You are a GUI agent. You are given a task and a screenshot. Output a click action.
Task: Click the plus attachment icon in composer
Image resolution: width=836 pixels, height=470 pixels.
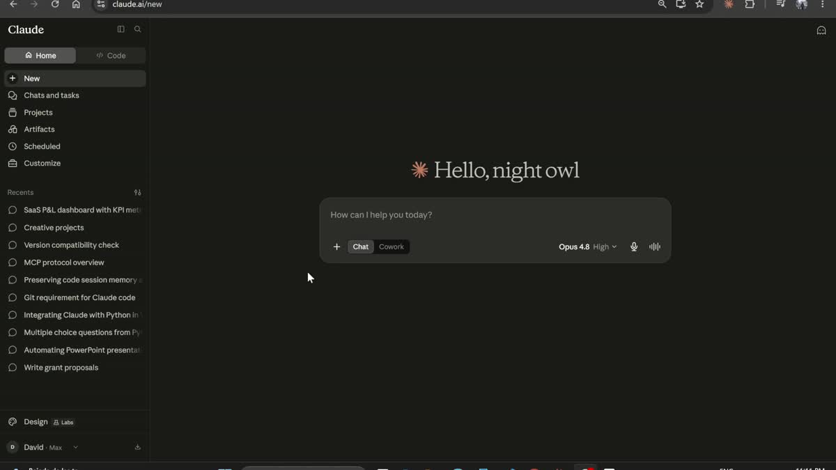(336, 246)
